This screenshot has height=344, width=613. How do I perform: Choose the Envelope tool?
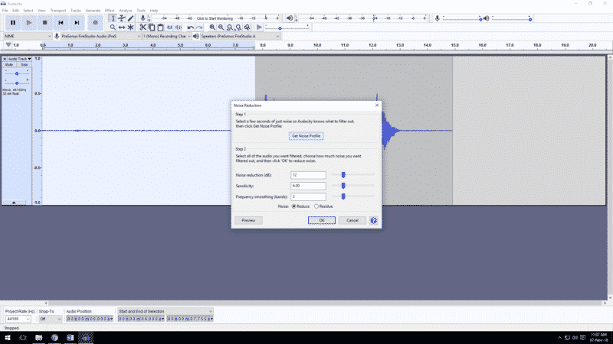tap(122, 18)
